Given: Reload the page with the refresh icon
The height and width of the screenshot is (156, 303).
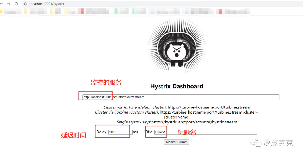Looking at the screenshot, I should 17,4.
